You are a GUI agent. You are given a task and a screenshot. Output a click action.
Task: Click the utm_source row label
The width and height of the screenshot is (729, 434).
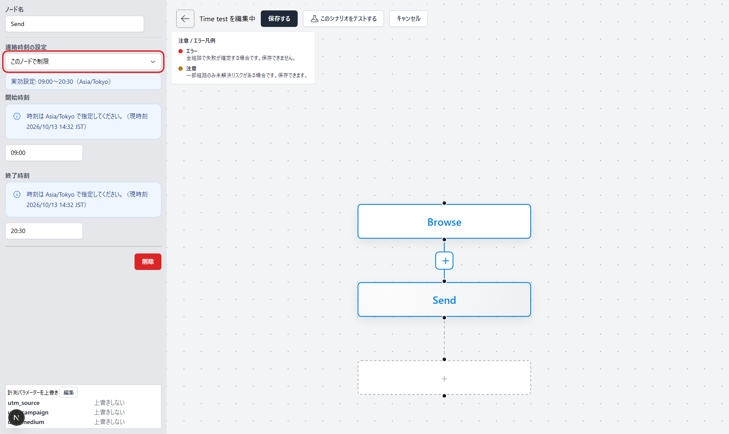(23, 403)
